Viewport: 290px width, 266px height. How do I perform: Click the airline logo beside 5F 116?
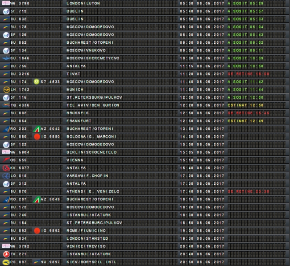tap(6, 97)
